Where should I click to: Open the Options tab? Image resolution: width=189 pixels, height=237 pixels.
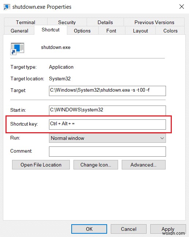82,31
